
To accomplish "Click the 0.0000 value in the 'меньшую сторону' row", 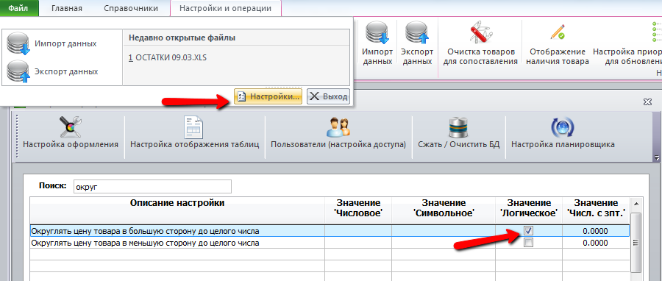I will [595, 243].
